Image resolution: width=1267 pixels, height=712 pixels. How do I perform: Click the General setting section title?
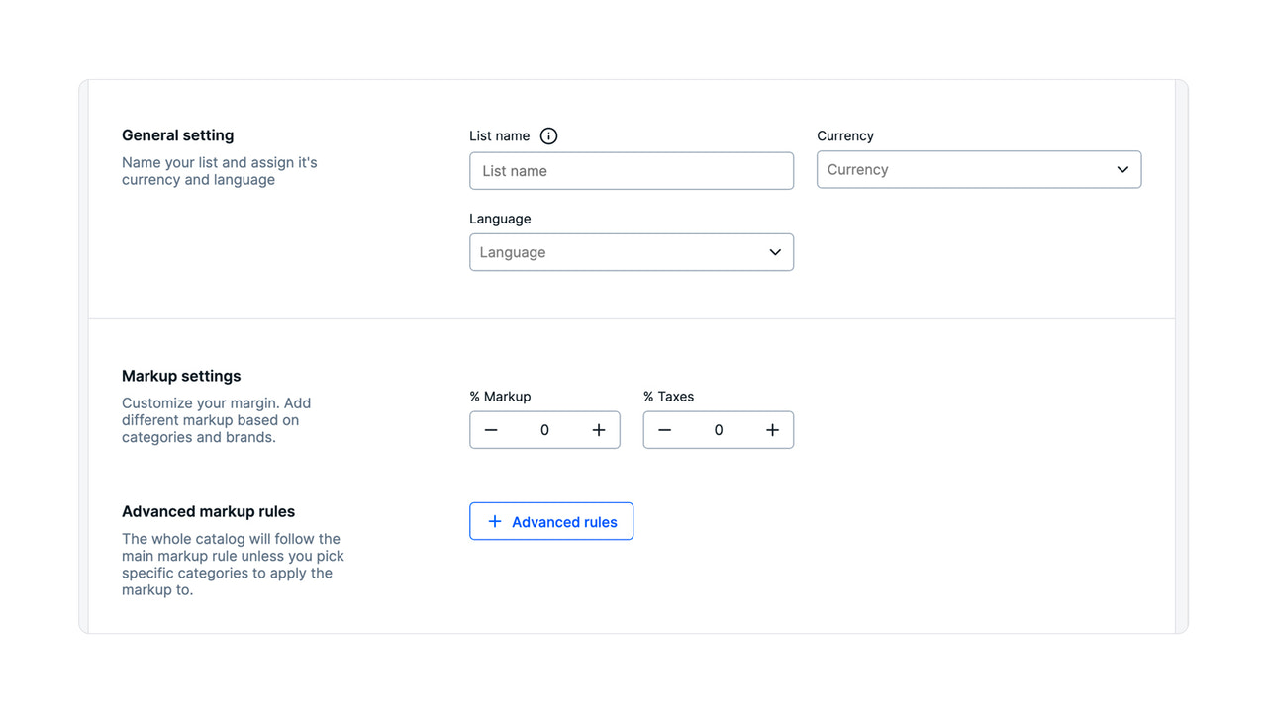pos(177,135)
